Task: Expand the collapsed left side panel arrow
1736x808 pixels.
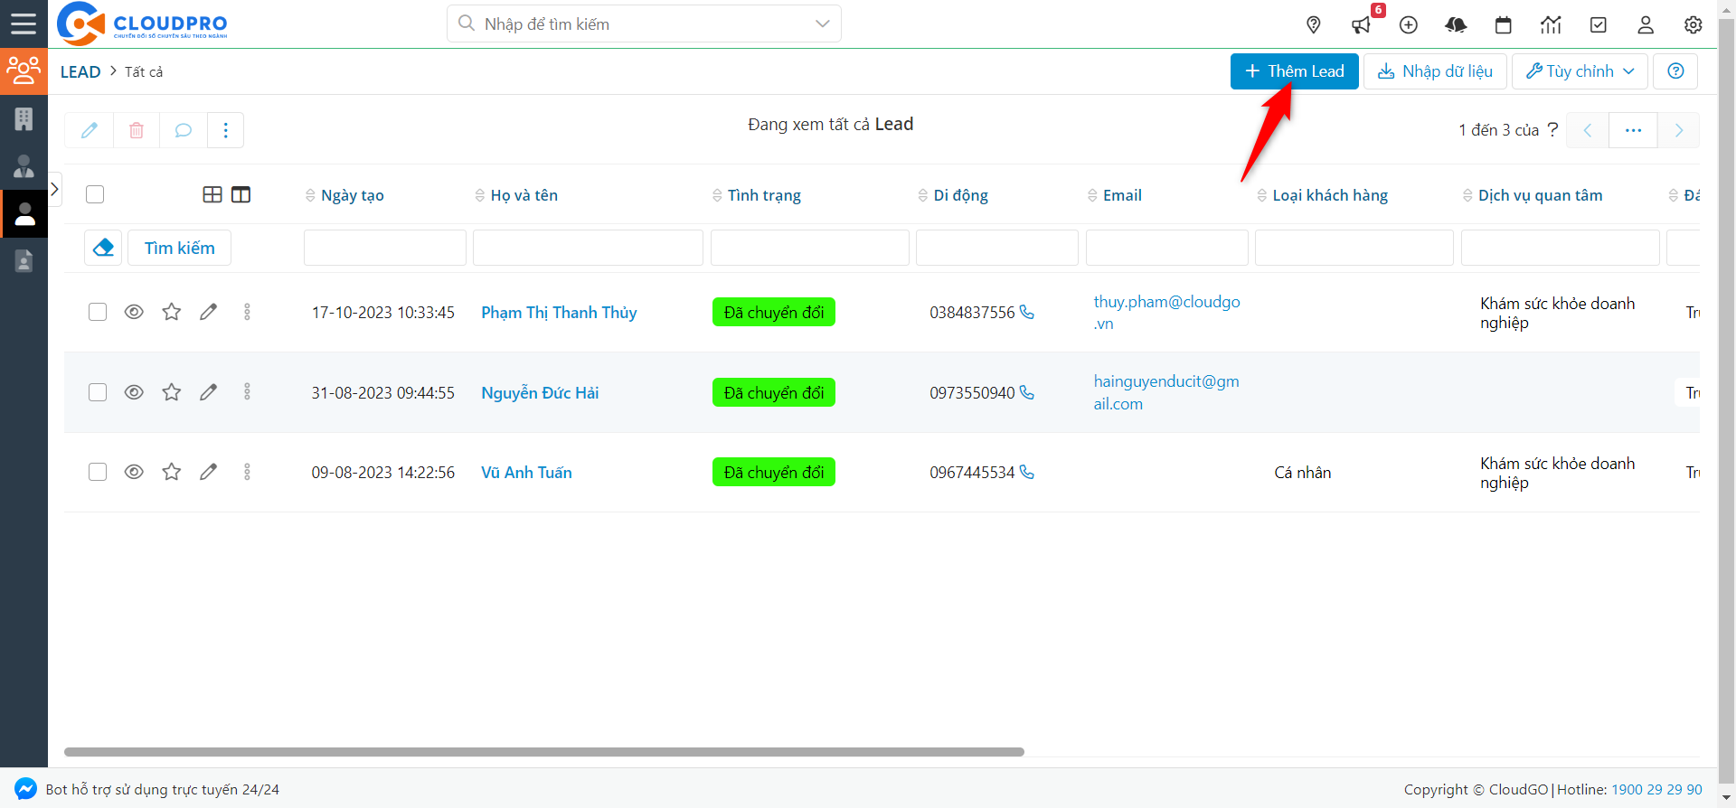Action: (54, 189)
